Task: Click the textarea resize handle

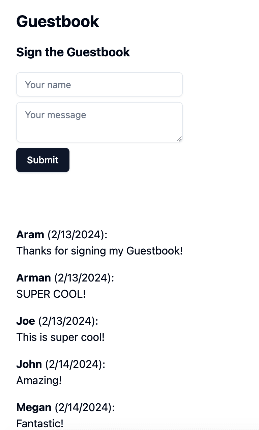Action: (x=179, y=139)
